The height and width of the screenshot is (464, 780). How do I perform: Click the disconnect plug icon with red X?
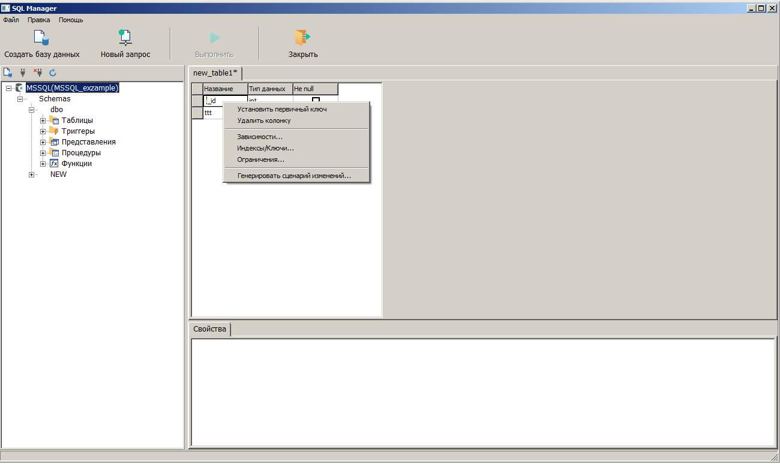[x=38, y=73]
